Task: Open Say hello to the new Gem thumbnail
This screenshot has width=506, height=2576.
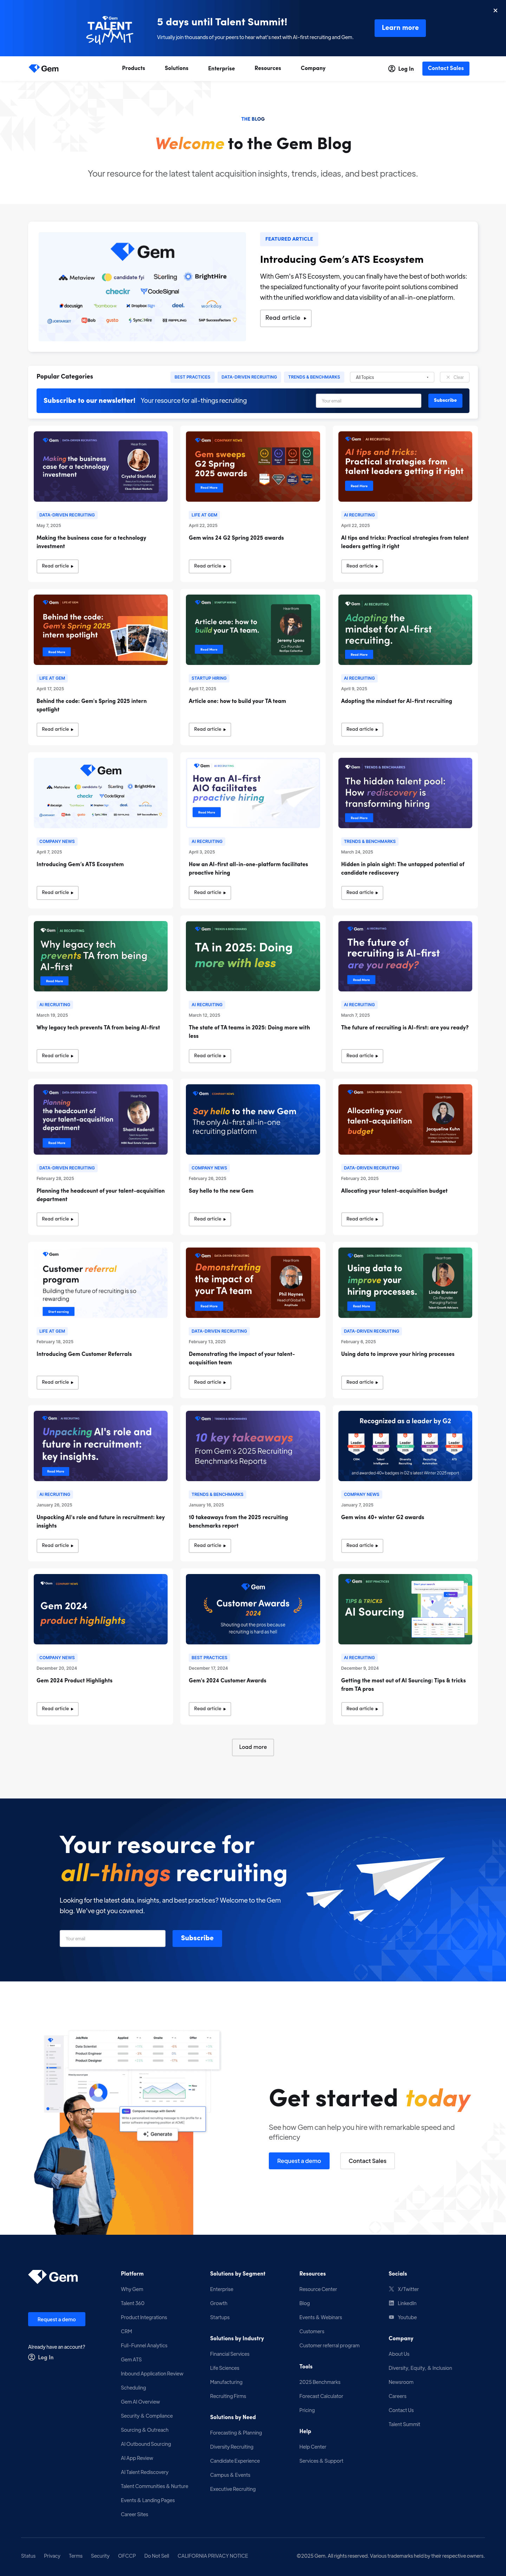Action: point(253,1119)
